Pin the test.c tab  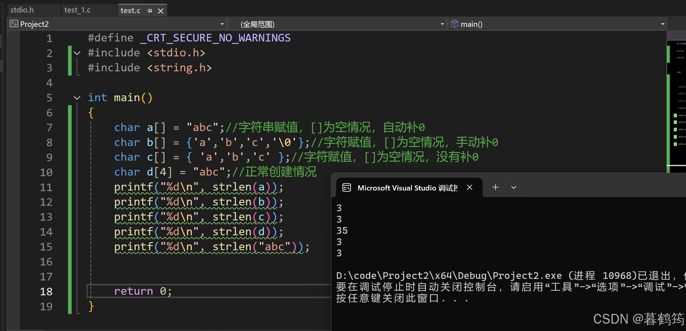click(x=149, y=11)
